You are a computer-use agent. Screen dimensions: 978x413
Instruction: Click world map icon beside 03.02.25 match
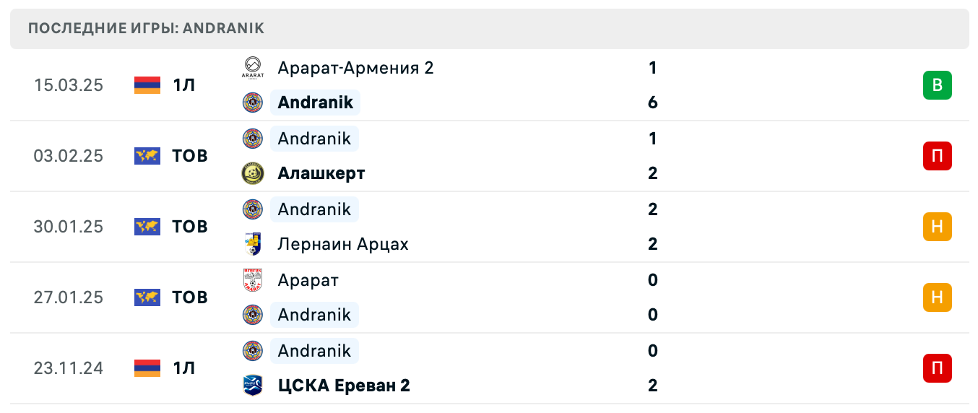pyautogui.click(x=147, y=156)
